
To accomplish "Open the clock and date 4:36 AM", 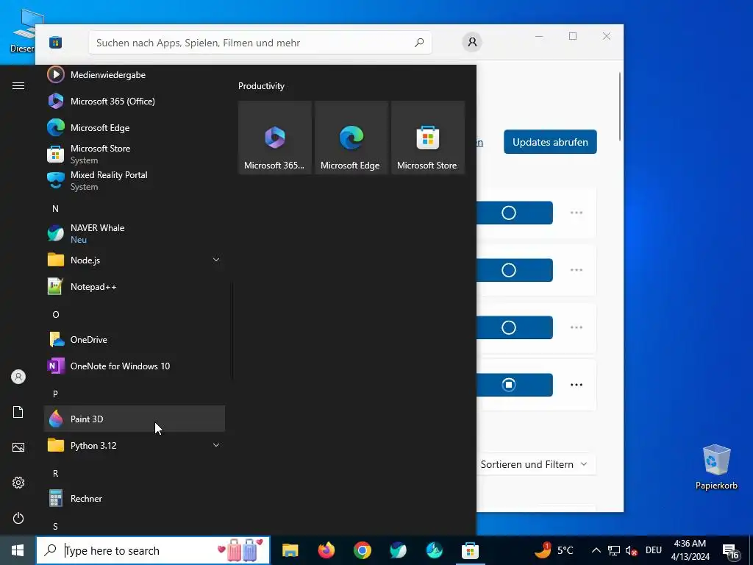I will 690,550.
